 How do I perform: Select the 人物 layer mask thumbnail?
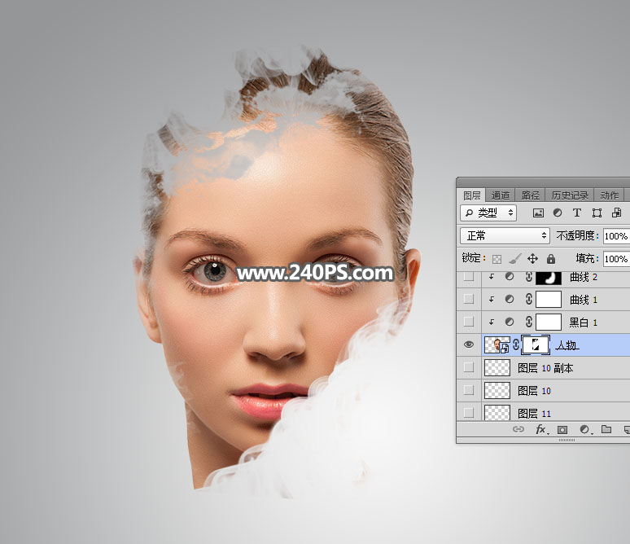click(x=536, y=344)
